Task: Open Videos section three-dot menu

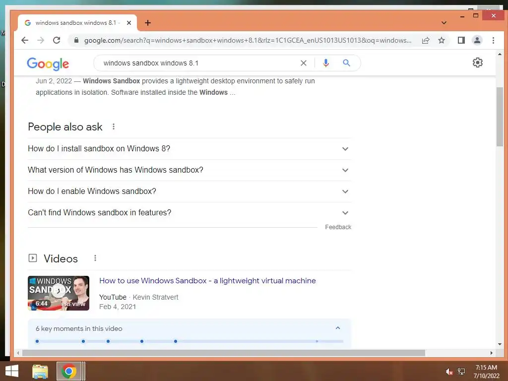Action: (x=95, y=258)
